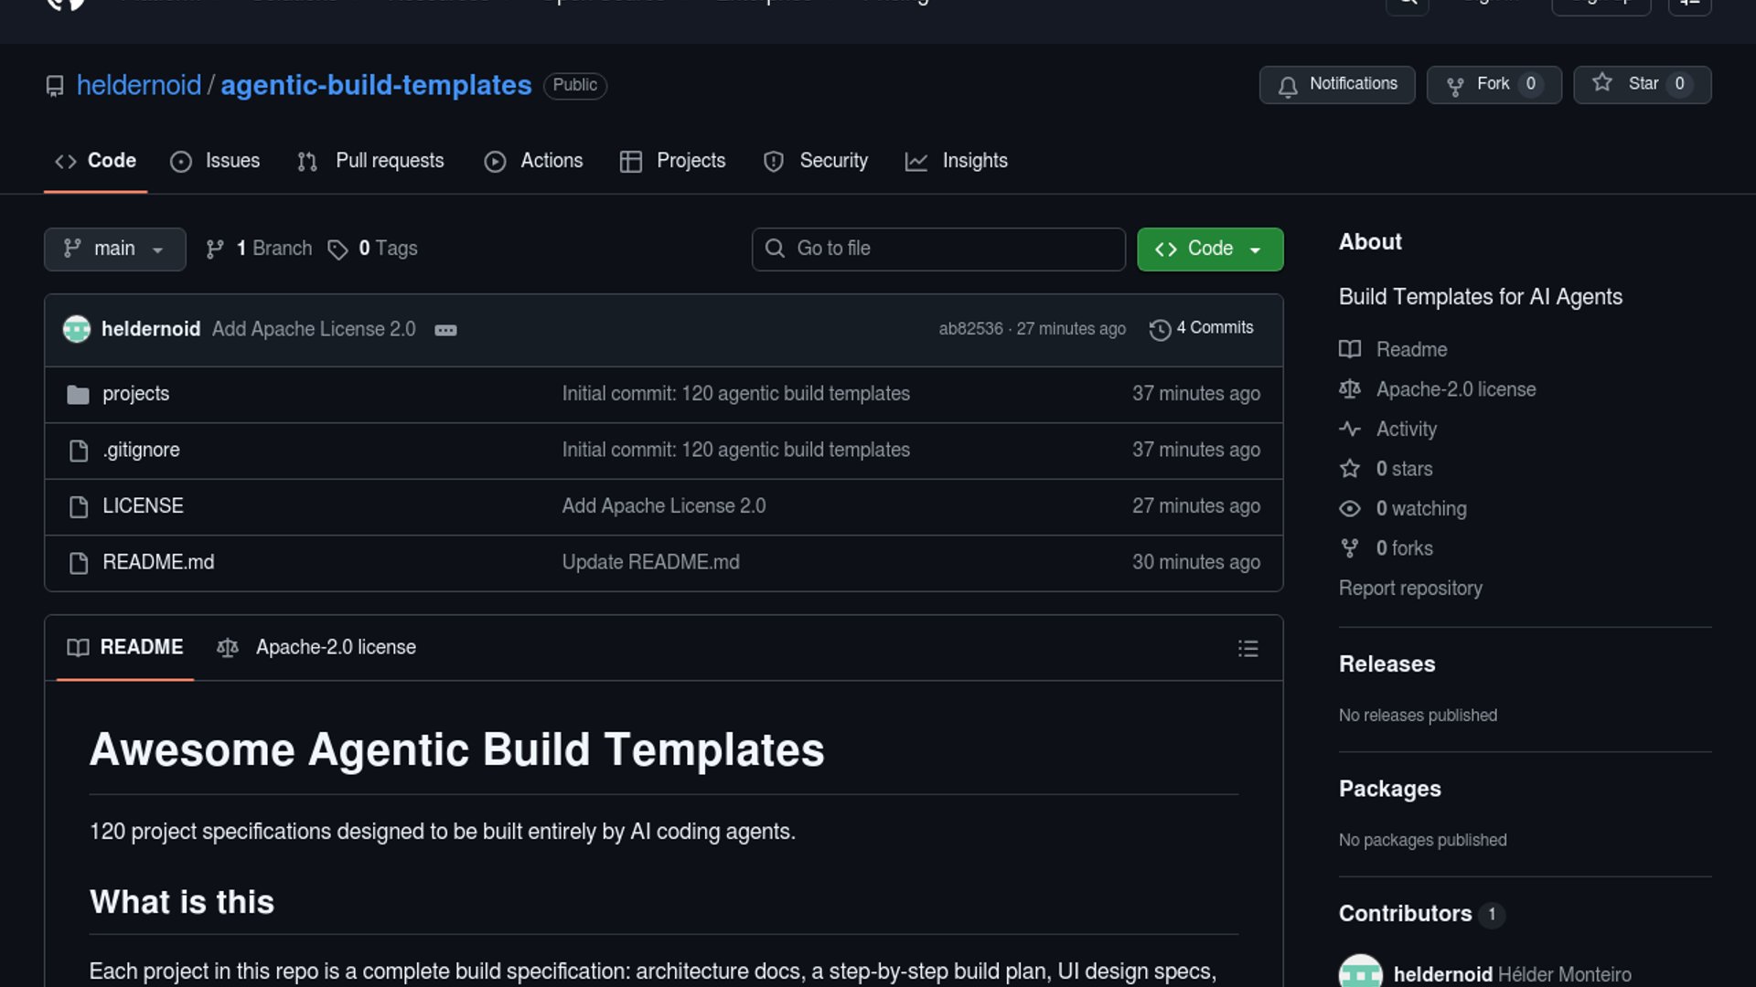Click the Notifications bell button
1756x987 pixels.
[x=1336, y=85]
